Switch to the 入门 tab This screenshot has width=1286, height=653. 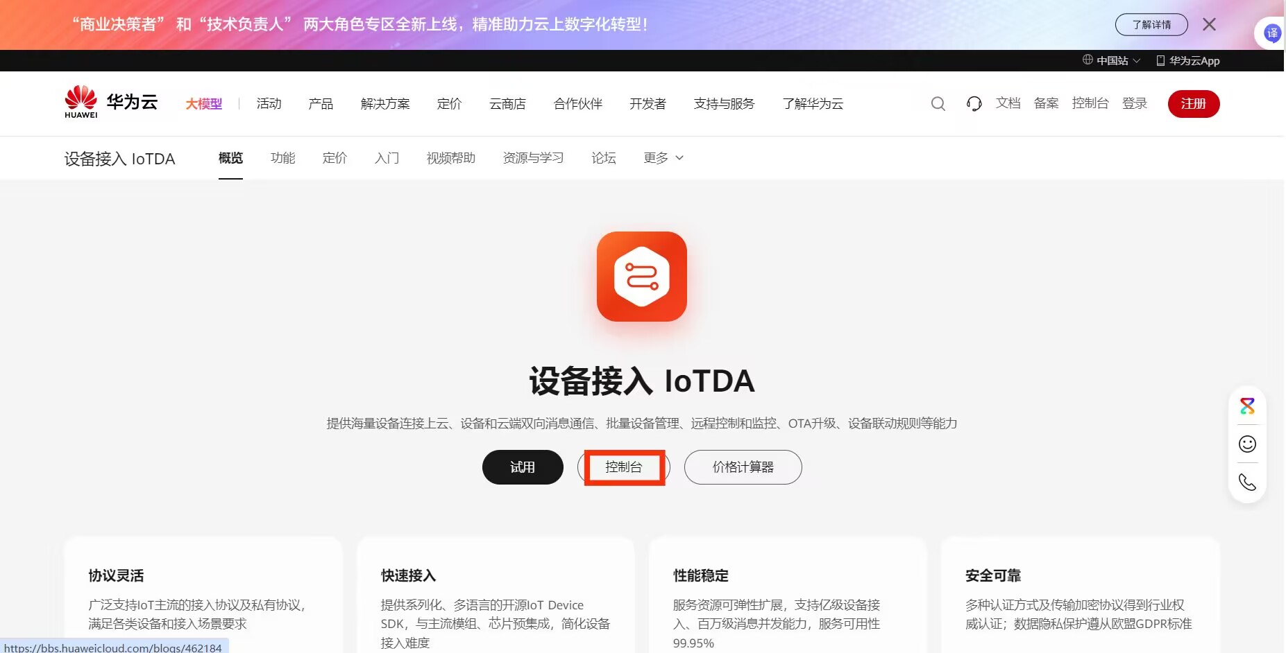[x=387, y=158]
